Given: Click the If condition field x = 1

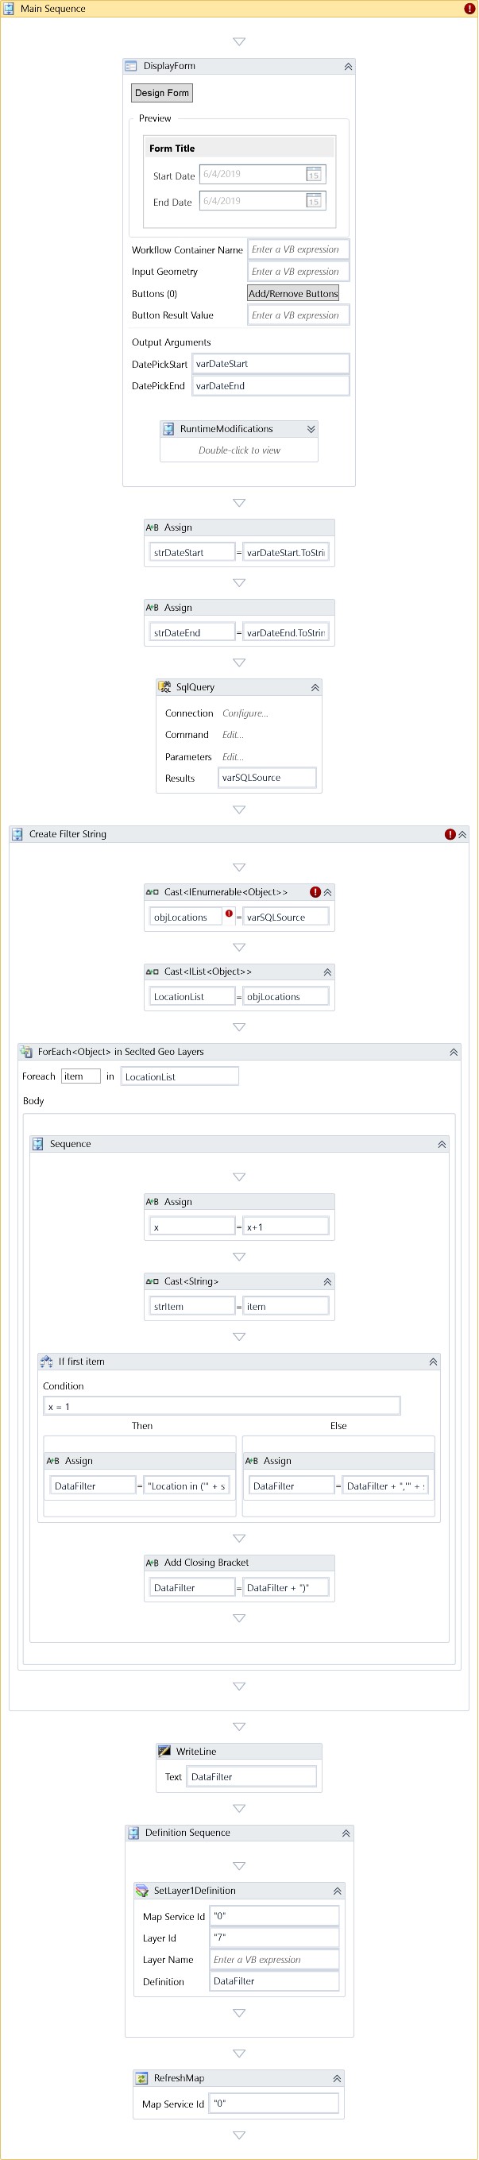Looking at the screenshot, I should 222,1406.
